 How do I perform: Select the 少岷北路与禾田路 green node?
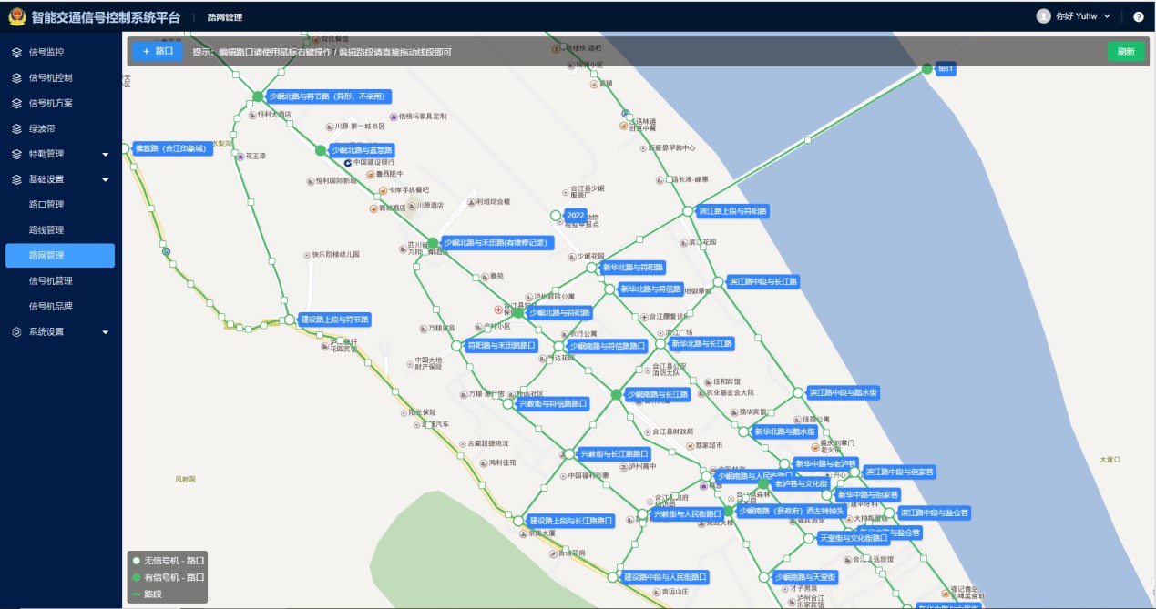point(433,243)
